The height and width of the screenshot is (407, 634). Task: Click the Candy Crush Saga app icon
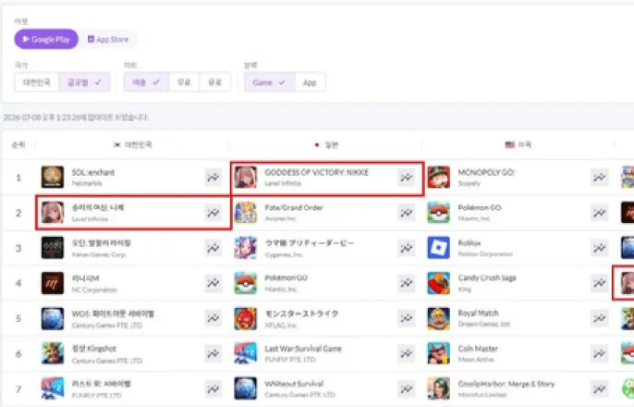pos(439,283)
